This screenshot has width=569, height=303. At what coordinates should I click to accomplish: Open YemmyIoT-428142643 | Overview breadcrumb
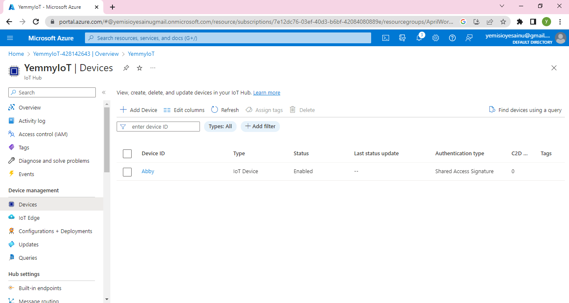(76, 54)
